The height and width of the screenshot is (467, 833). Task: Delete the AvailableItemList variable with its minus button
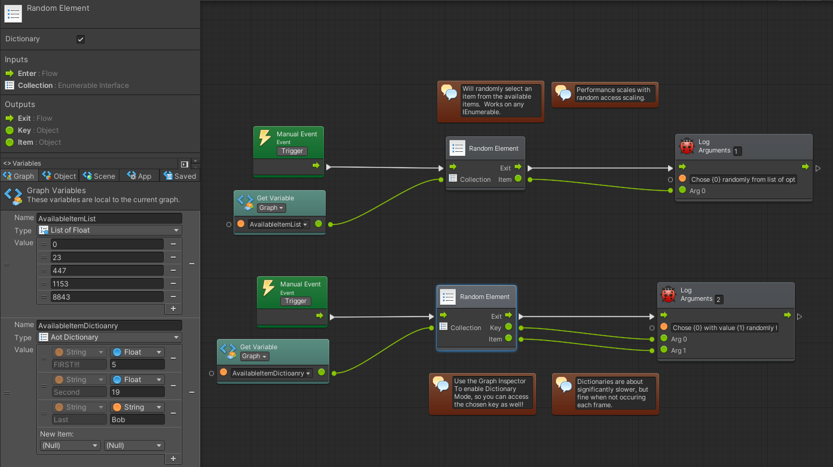pyautogui.click(x=192, y=263)
